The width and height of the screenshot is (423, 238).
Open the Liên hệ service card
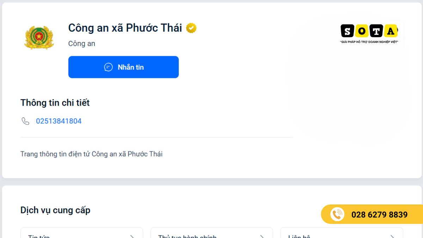tap(342, 233)
